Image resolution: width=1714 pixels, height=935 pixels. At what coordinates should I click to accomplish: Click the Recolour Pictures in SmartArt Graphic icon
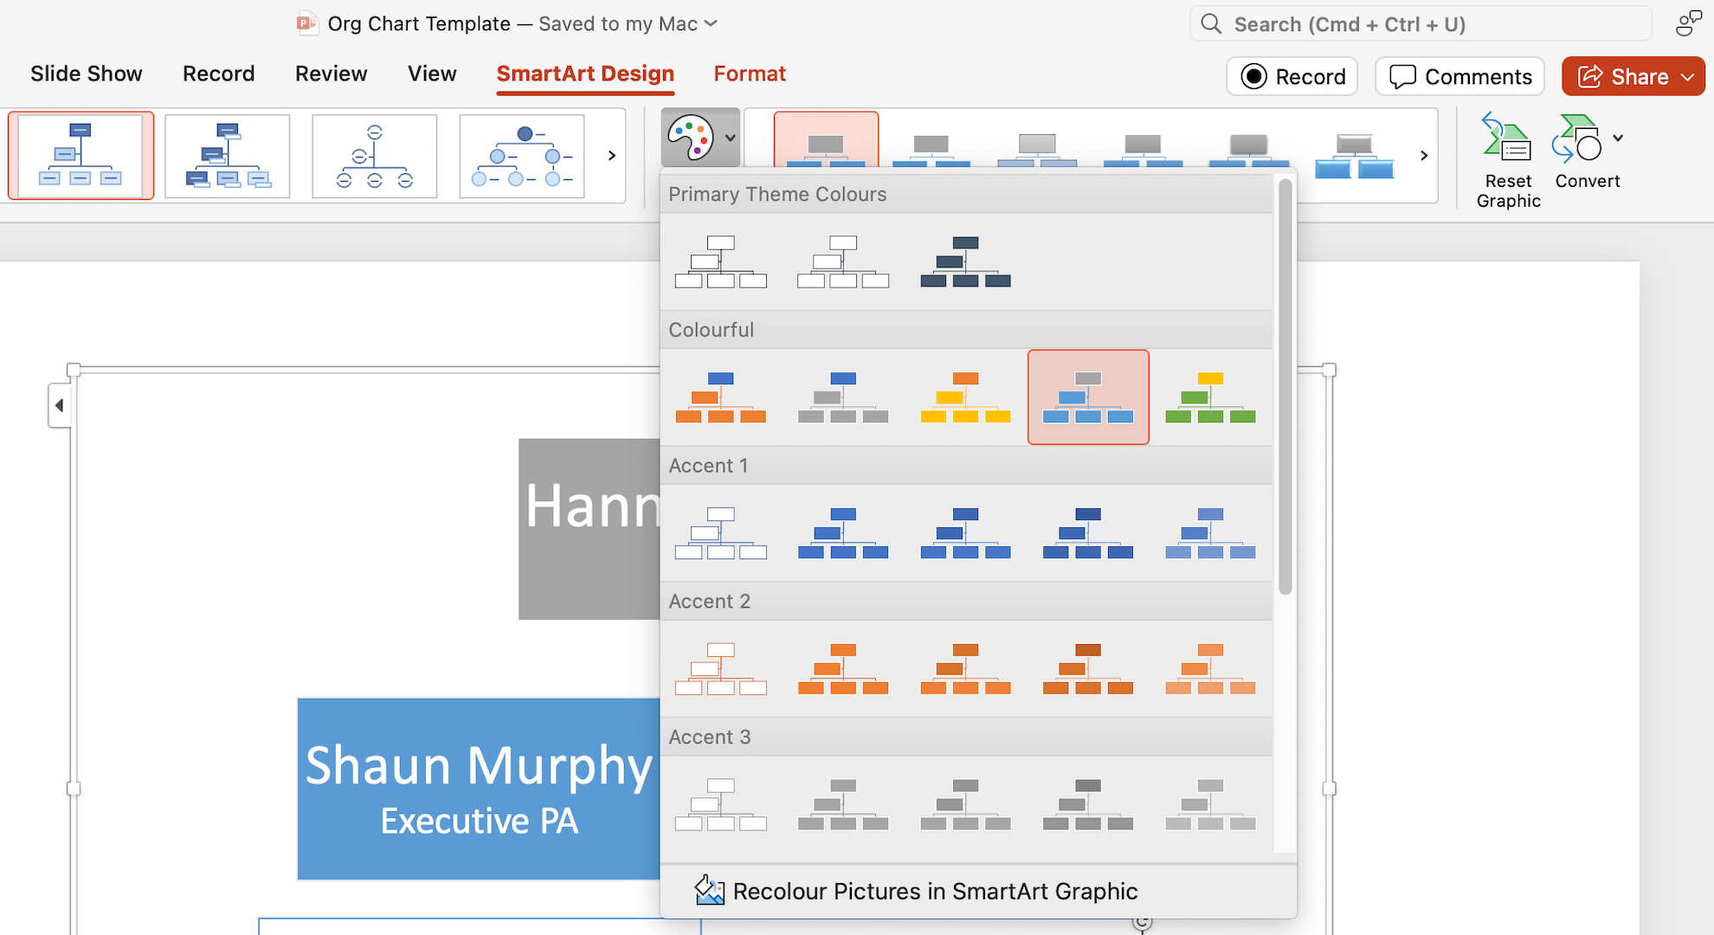(x=710, y=890)
